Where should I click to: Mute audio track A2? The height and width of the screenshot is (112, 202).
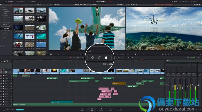[3, 78]
